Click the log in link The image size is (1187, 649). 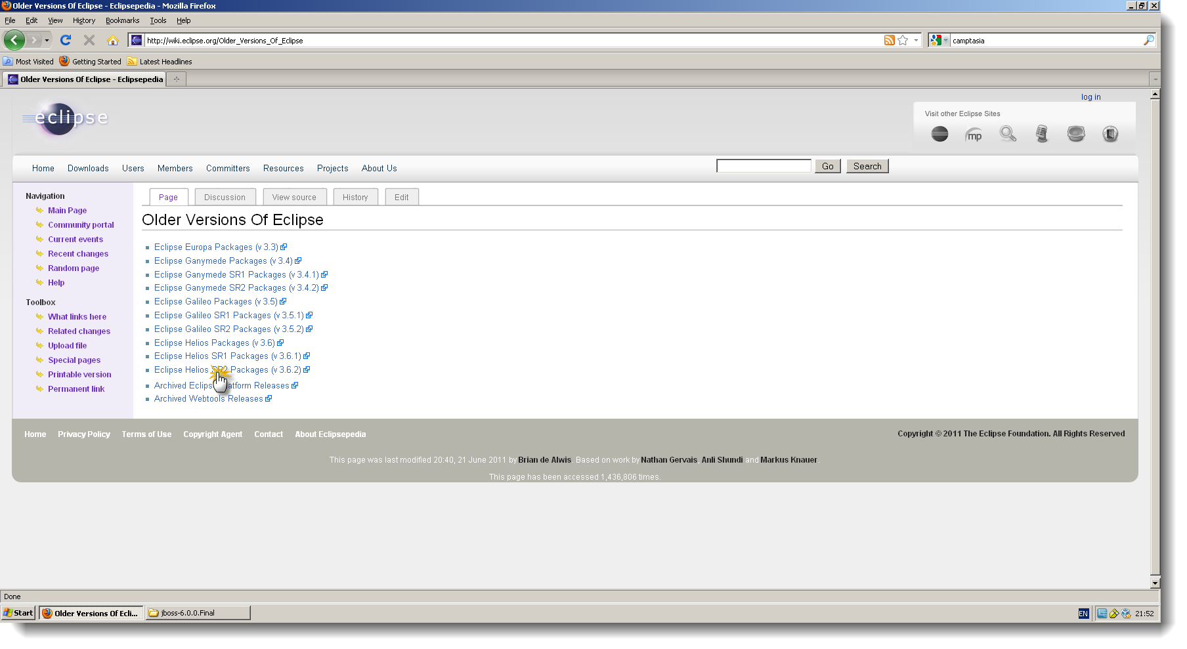(1090, 96)
